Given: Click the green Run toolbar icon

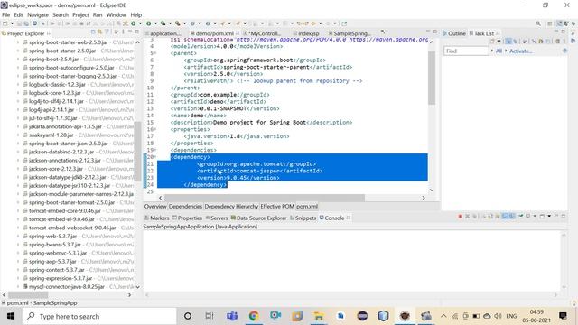Looking at the screenshot, I should tap(148, 23).
